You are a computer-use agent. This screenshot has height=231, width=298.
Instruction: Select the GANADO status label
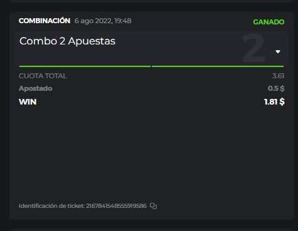click(269, 22)
